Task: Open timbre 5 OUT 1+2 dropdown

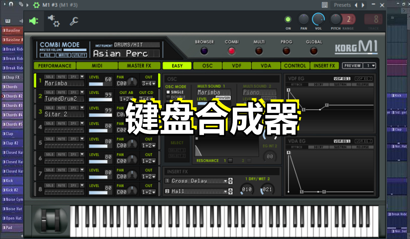Action: (149, 145)
